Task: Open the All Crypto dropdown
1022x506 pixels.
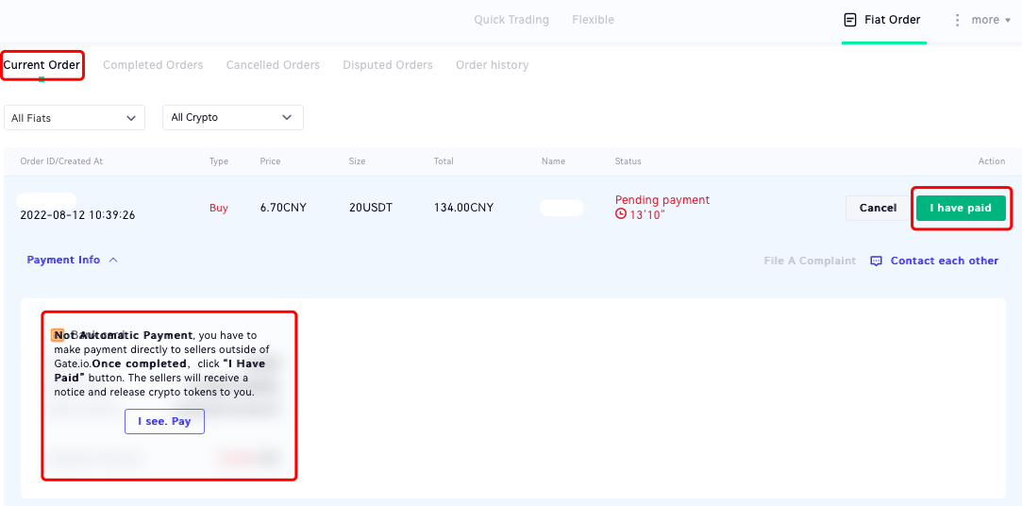Action: [x=232, y=117]
